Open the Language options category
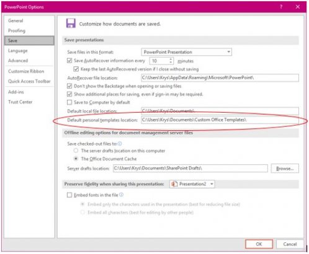The width and height of the screenshot is (309, 254). pos(18,51)
